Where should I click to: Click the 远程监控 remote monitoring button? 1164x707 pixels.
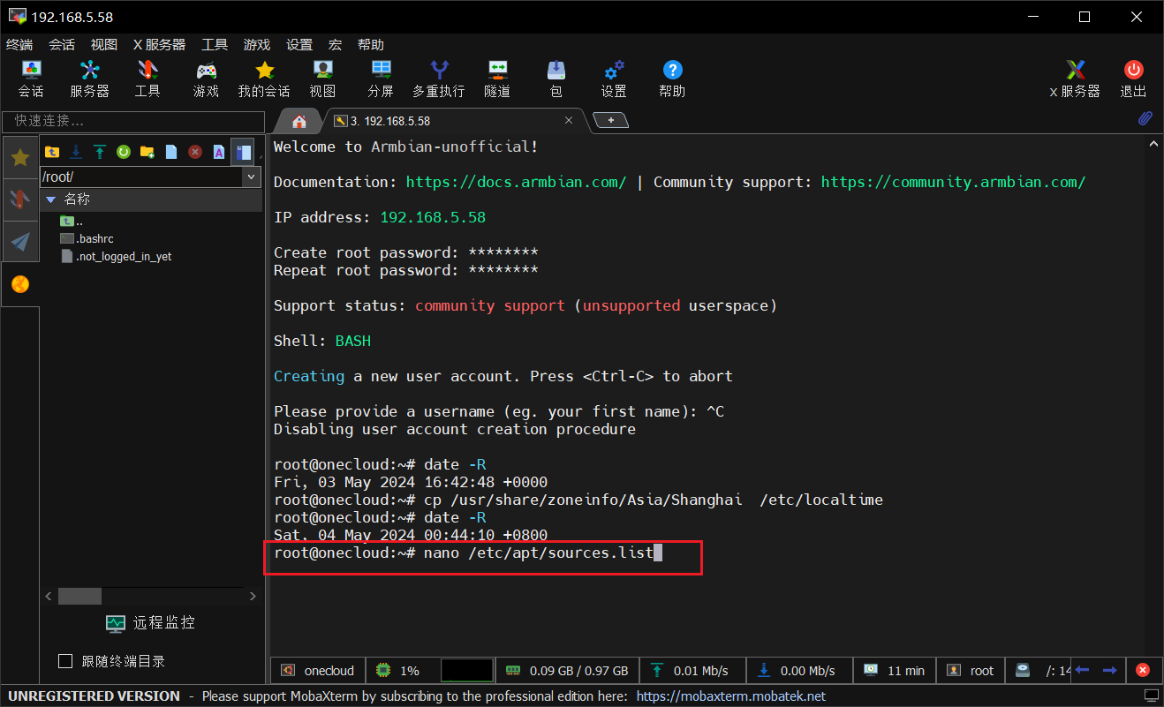pyautogui.click(x=151, y=622)
